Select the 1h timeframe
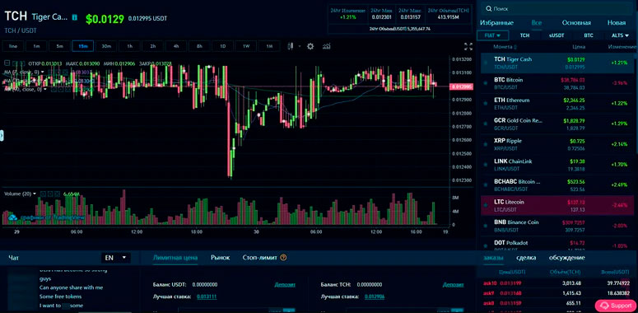Screen dimensions: 638x313 (129, 46)
